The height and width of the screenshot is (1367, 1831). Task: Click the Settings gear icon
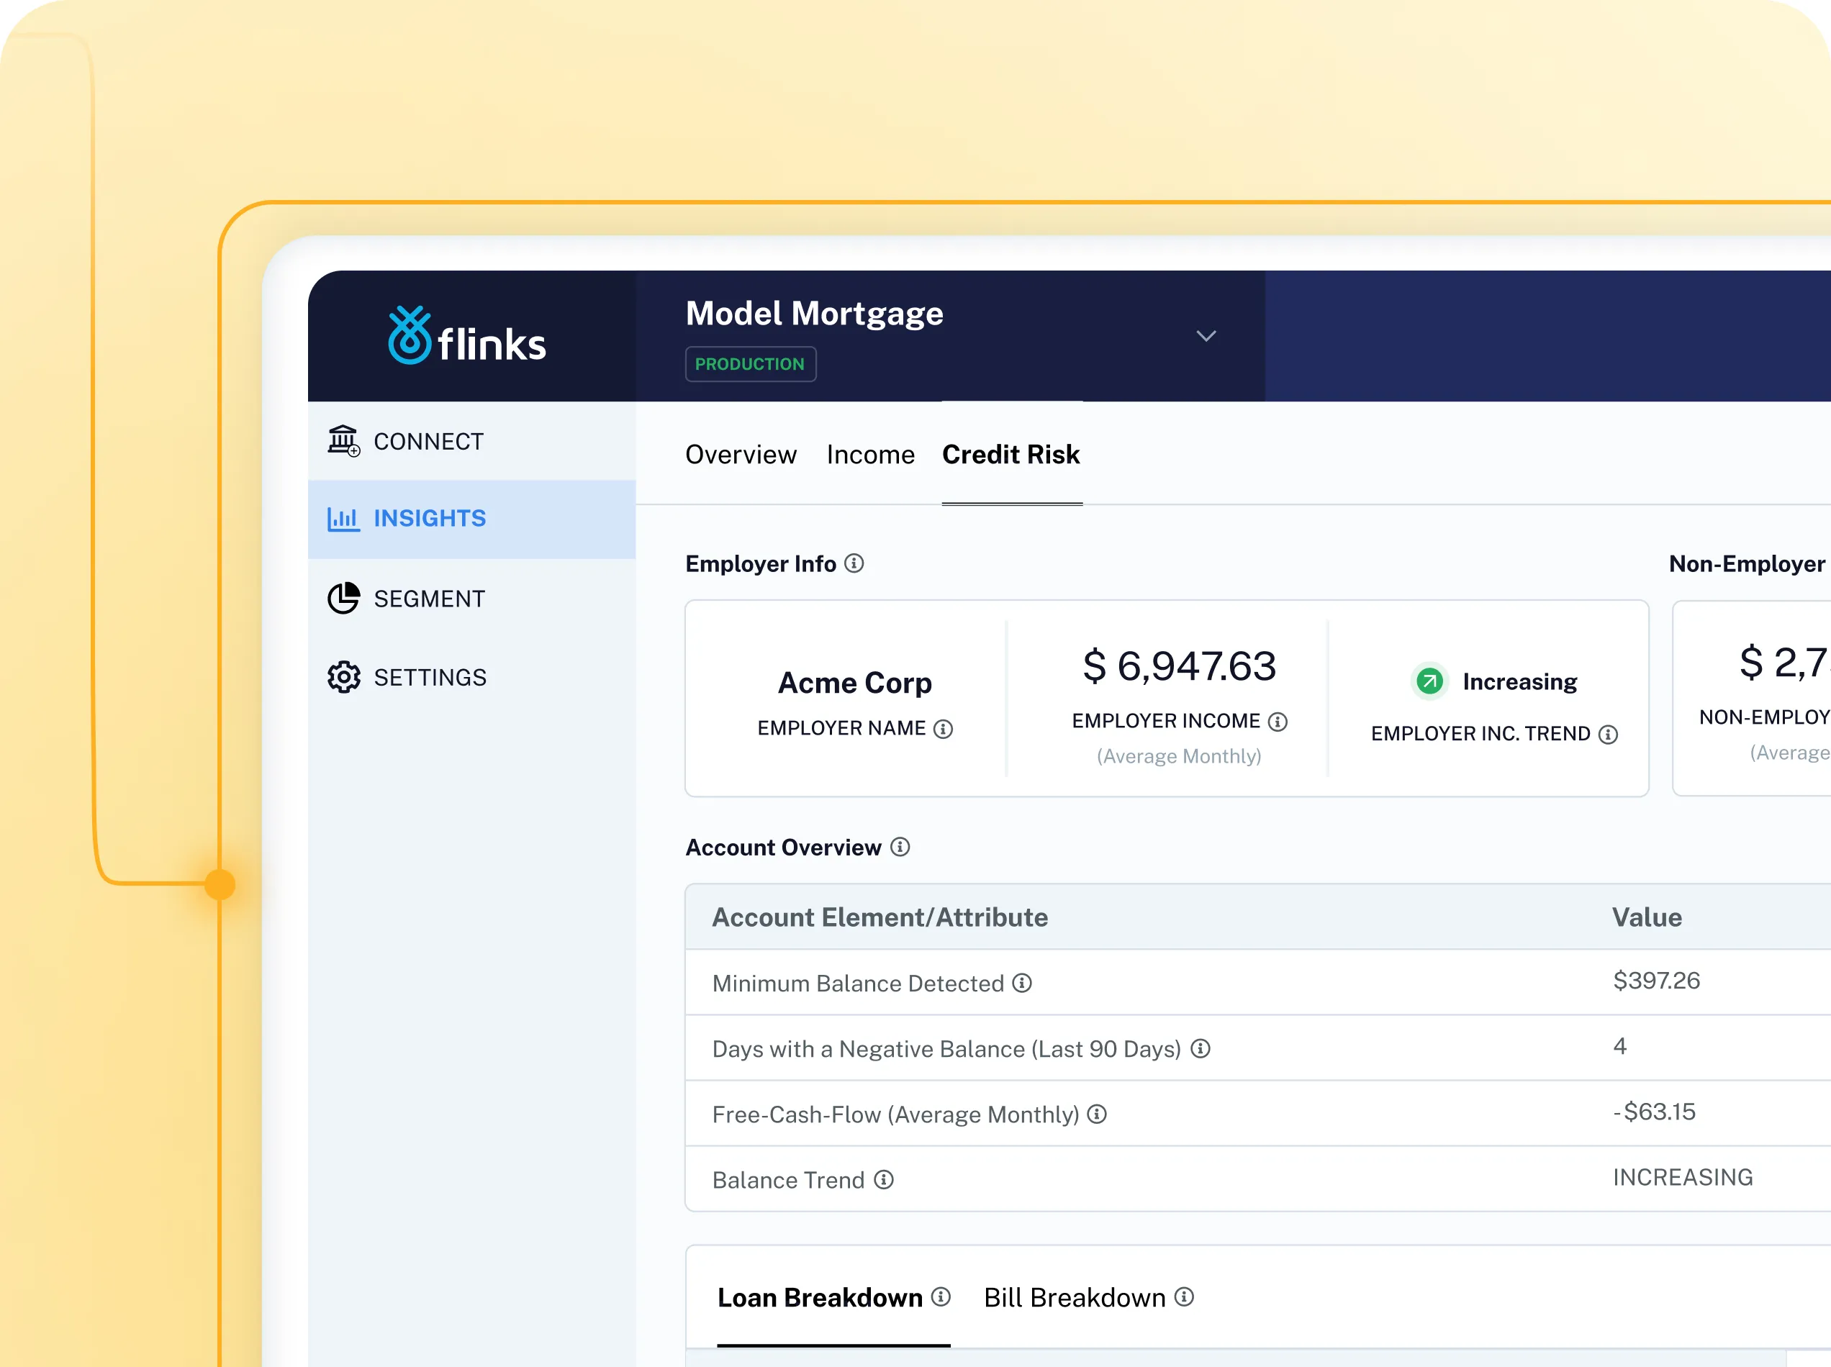click(343, 677)
